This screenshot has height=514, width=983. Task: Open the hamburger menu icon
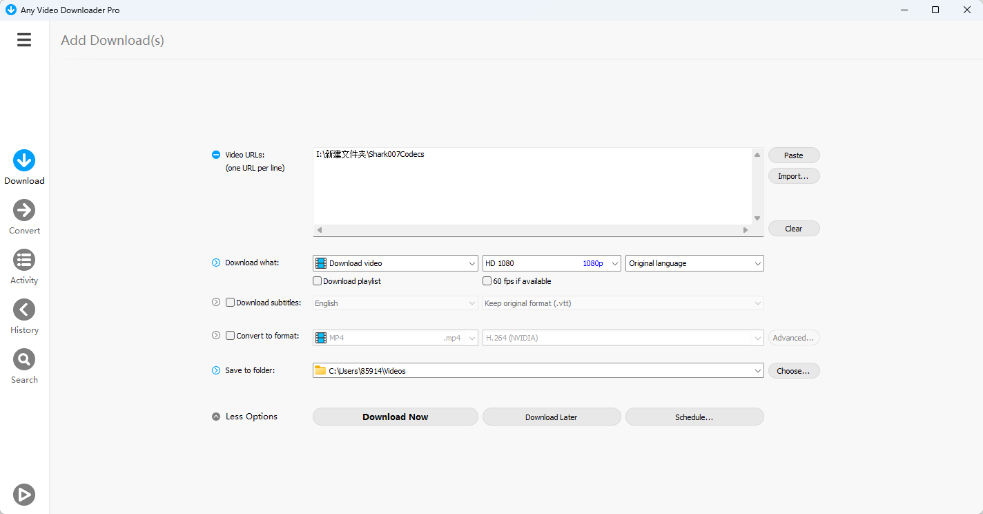click(24, 40)
